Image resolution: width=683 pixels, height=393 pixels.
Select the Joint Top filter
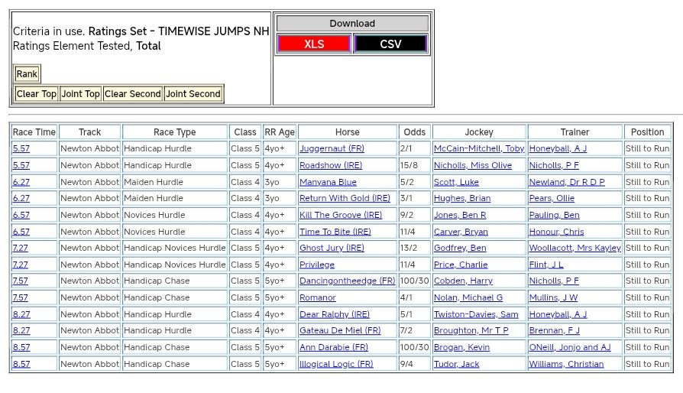80,94
